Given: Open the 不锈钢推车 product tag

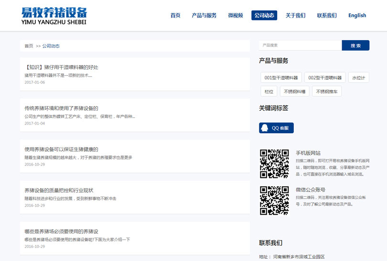Looking at the screenshot, I should point(327,92).
